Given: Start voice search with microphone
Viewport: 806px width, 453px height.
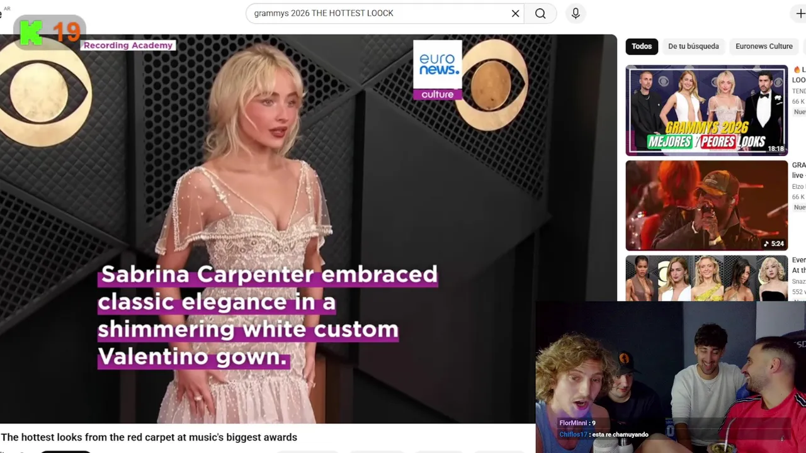Looking at the screenshot, I should 576,13.
